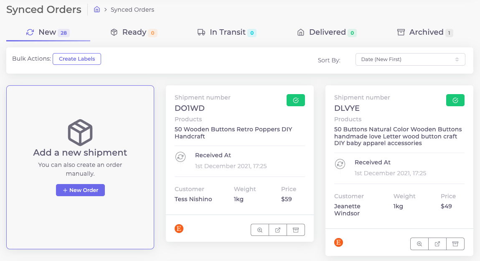Click customer name Tess Nishino
The image size is (480, 261).
pyautogui.click(x=193, y=199)
